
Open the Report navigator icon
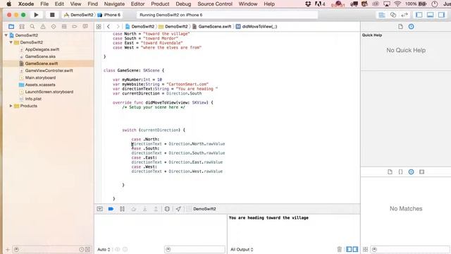85,27
